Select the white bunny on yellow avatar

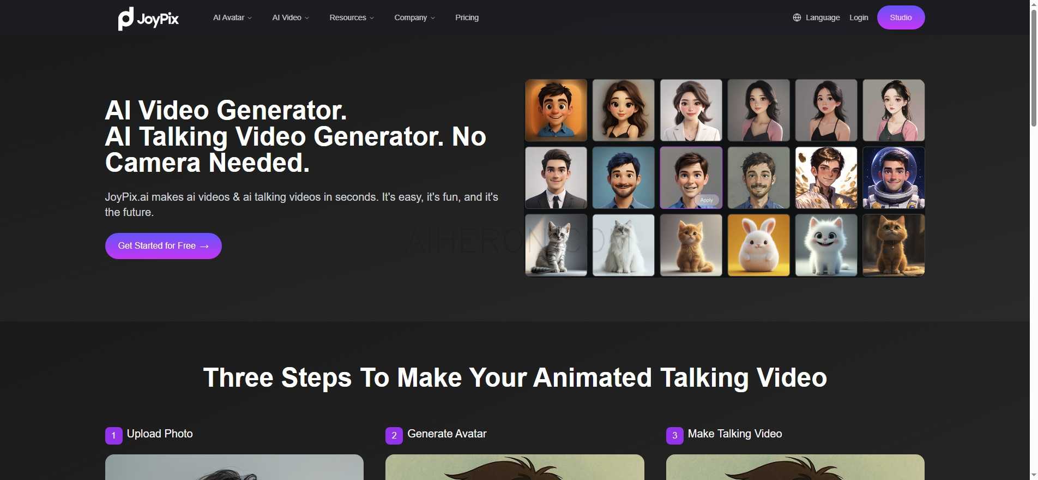759,245
